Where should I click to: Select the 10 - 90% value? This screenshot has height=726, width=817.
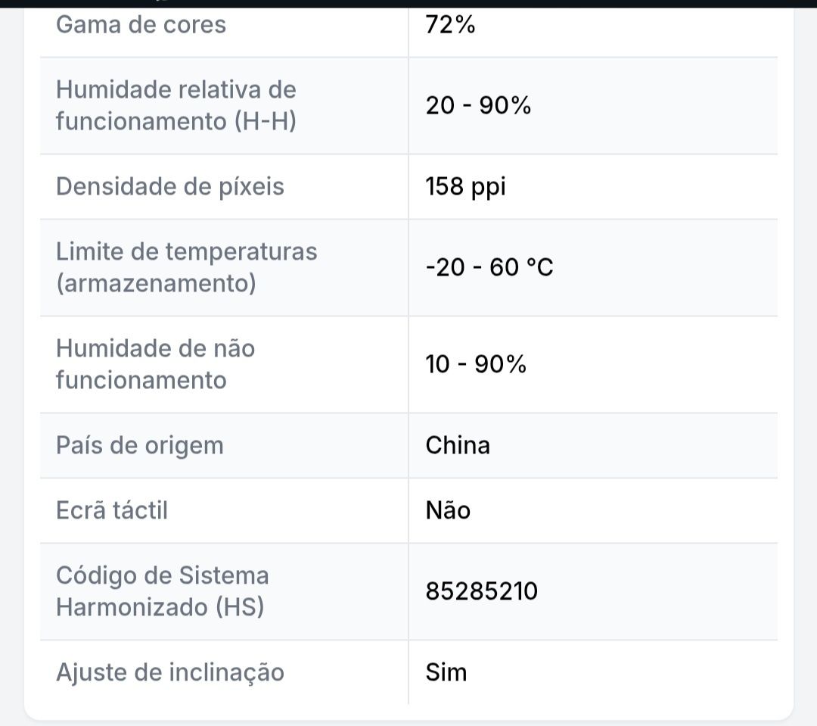(476, 364)
